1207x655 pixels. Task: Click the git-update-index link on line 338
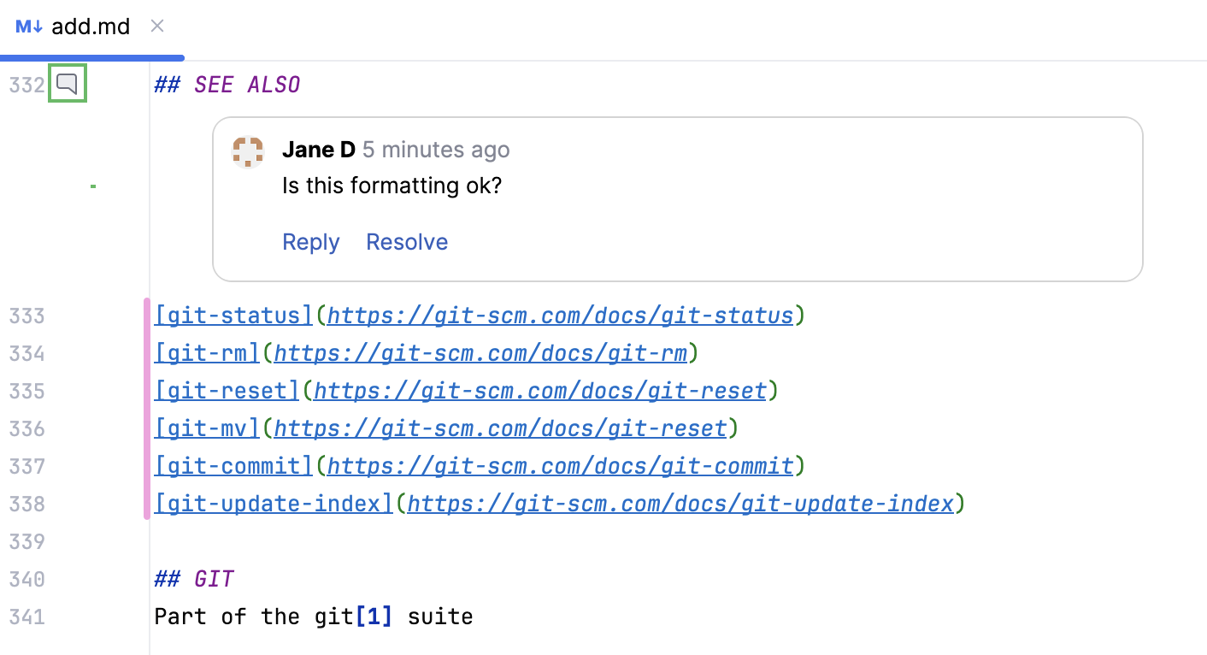tap(272, 503)
